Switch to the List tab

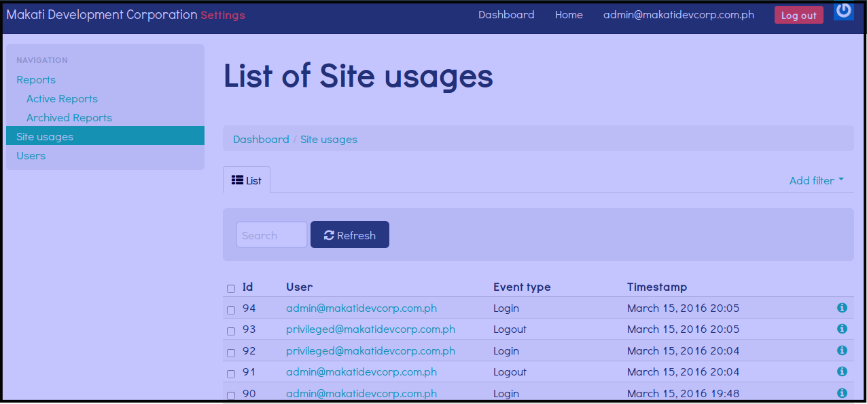[x=247, y=180]
